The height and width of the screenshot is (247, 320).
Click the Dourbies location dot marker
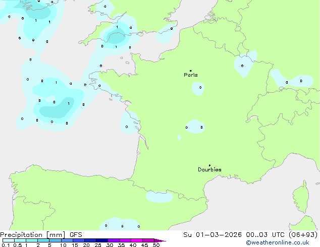pos(209,165)
